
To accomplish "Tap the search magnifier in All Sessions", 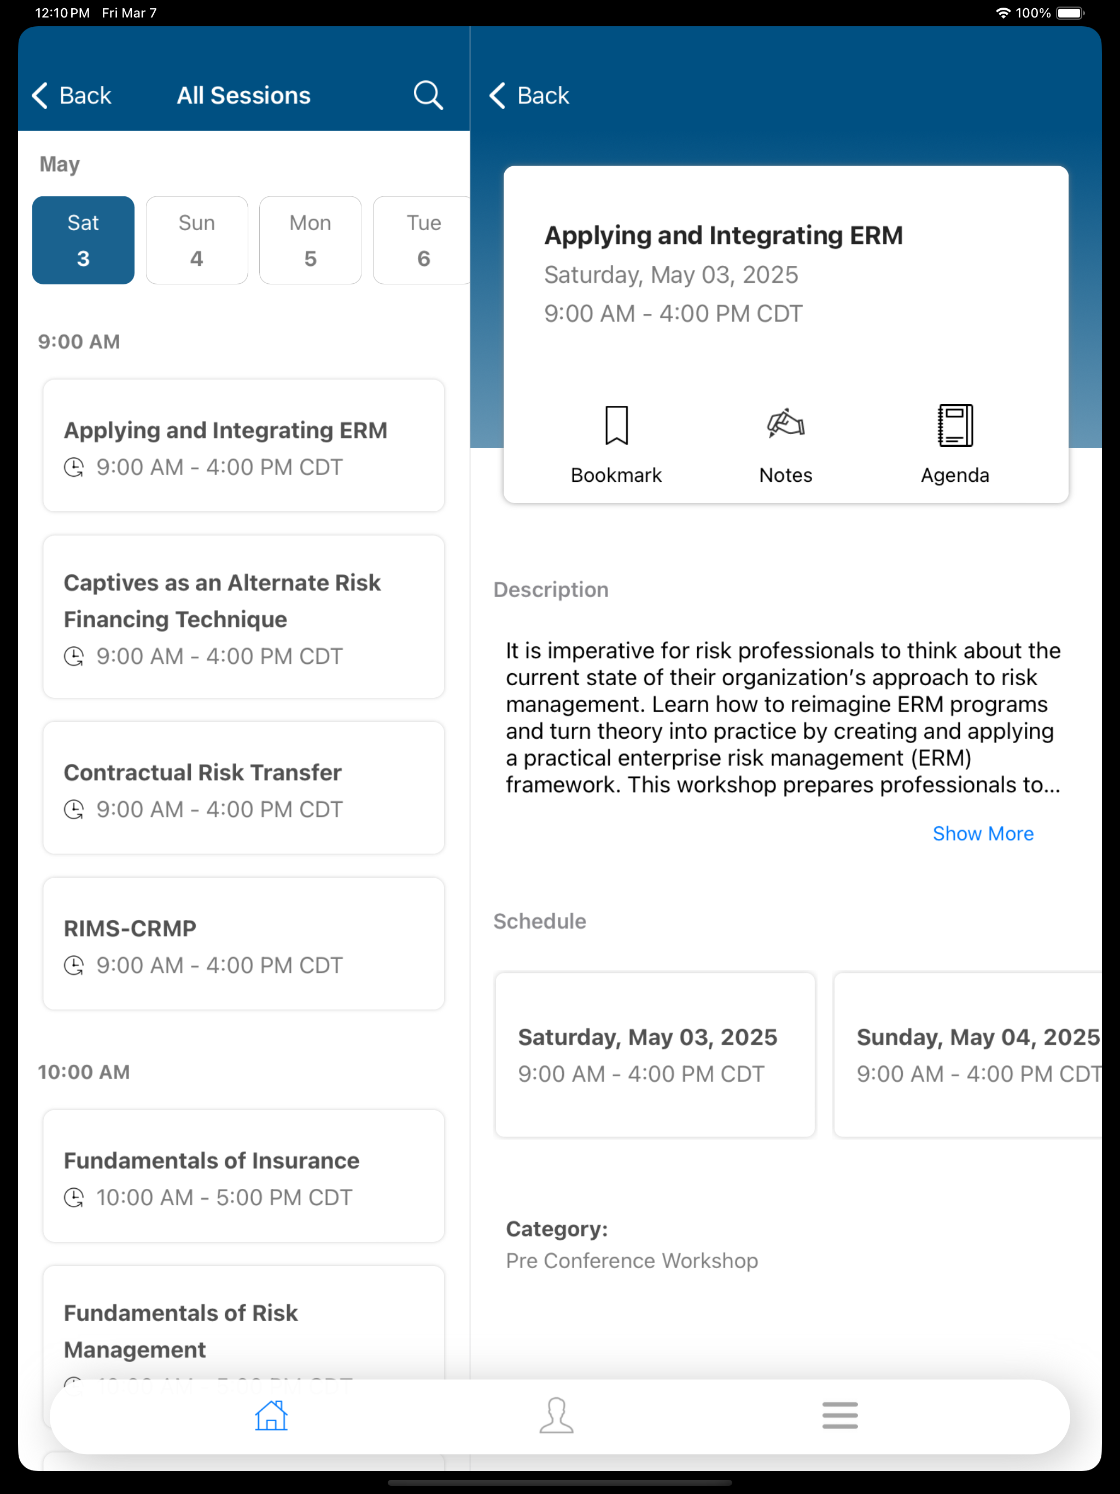I will 428,95.
